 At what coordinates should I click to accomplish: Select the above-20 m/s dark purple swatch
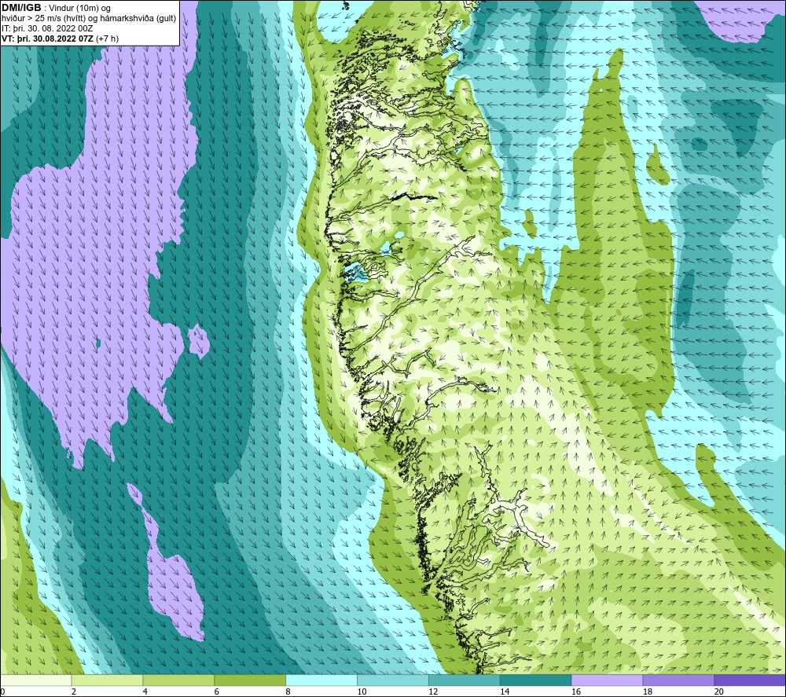pos(750,680)
